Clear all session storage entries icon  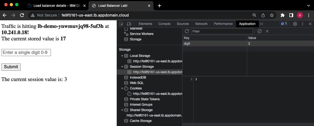260,31
